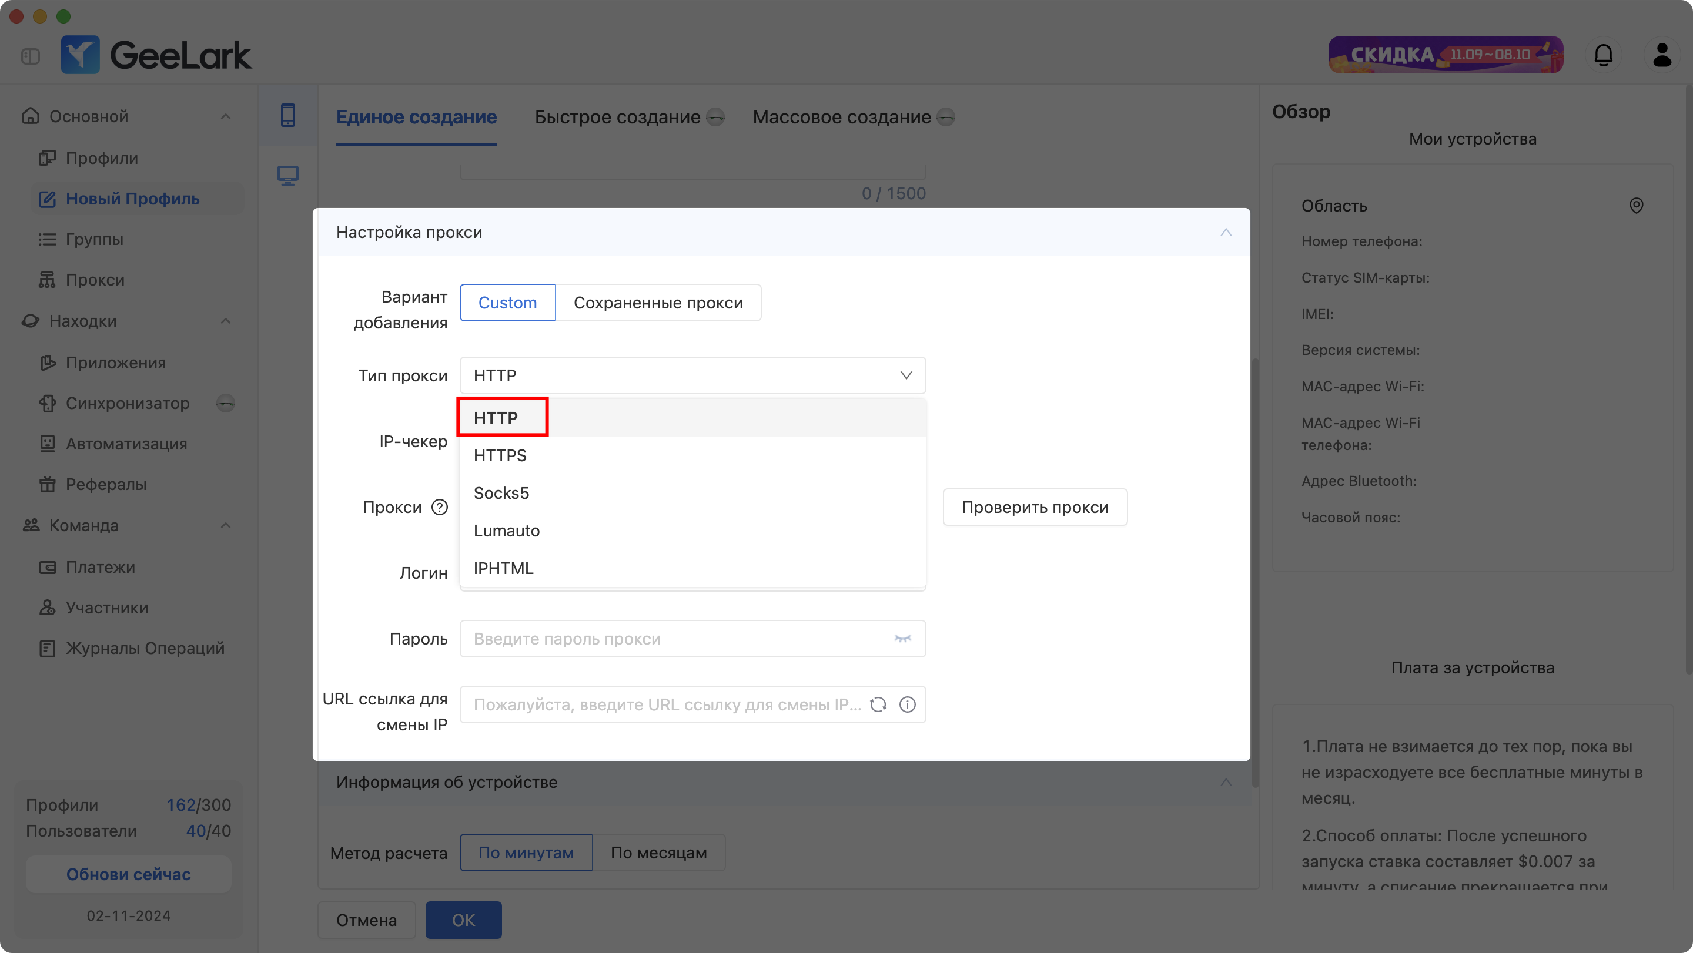Click the info icon for IP change URL
Image resolution: width=1693 pixels, height=953 pixels.
(x=907, y=704)
